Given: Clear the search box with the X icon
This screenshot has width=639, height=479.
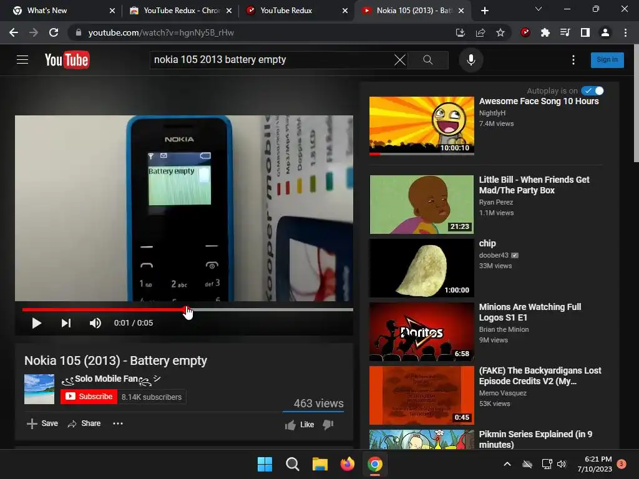Looking at the screenshot, I should coord(400,60).
